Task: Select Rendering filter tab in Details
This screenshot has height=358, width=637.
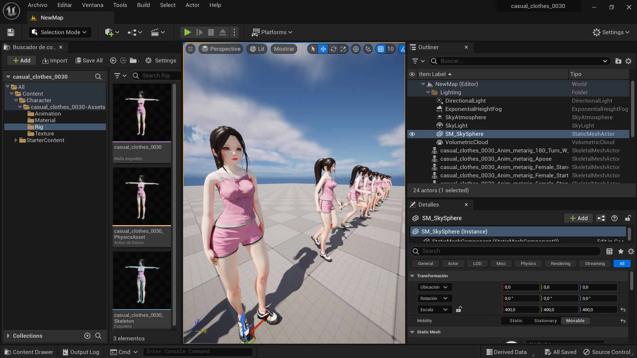Action: [x=560, y=264]
